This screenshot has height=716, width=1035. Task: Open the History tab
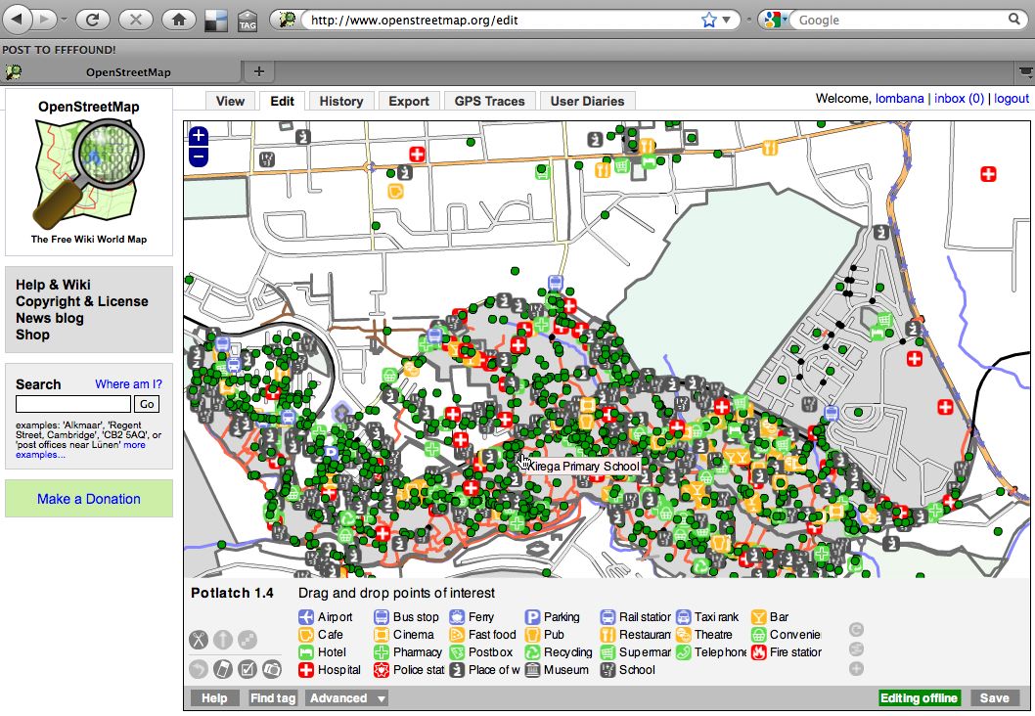341,101
